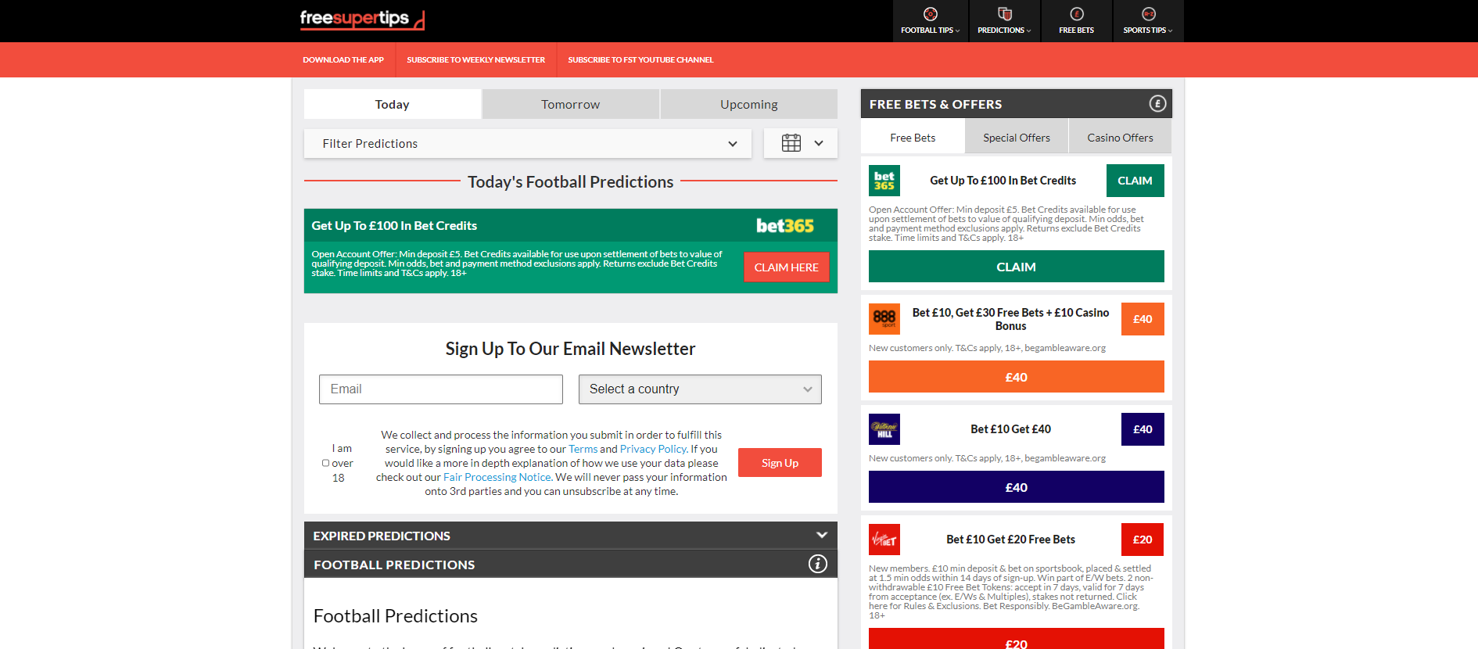1478x649 pixels.
Task: Open the Sports Tips menu
Action: click(x=1149, y=21)
